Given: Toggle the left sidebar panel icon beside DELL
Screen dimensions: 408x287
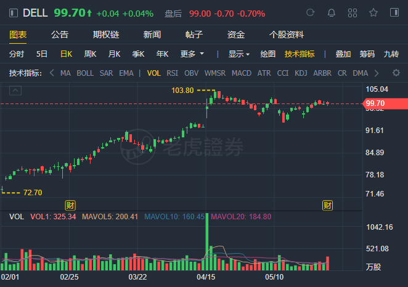Looking at the screenshot, I should pos(14,13).
